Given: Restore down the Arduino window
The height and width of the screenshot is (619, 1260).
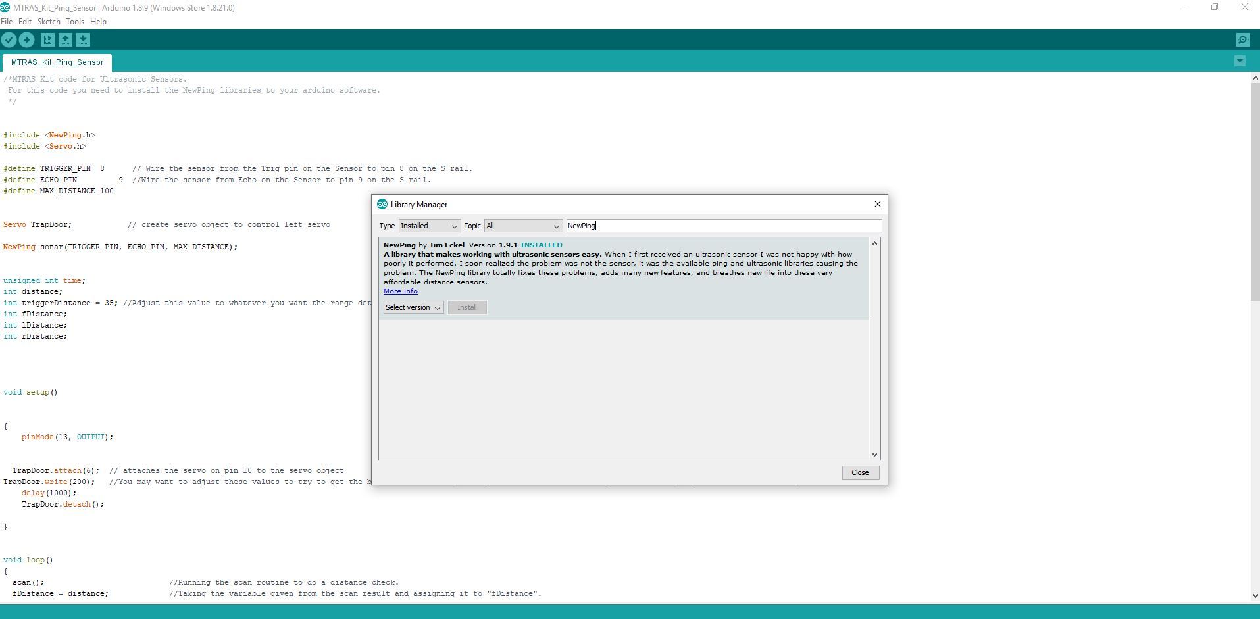Looking at the screenshot, I should (x=1215, y=7).
